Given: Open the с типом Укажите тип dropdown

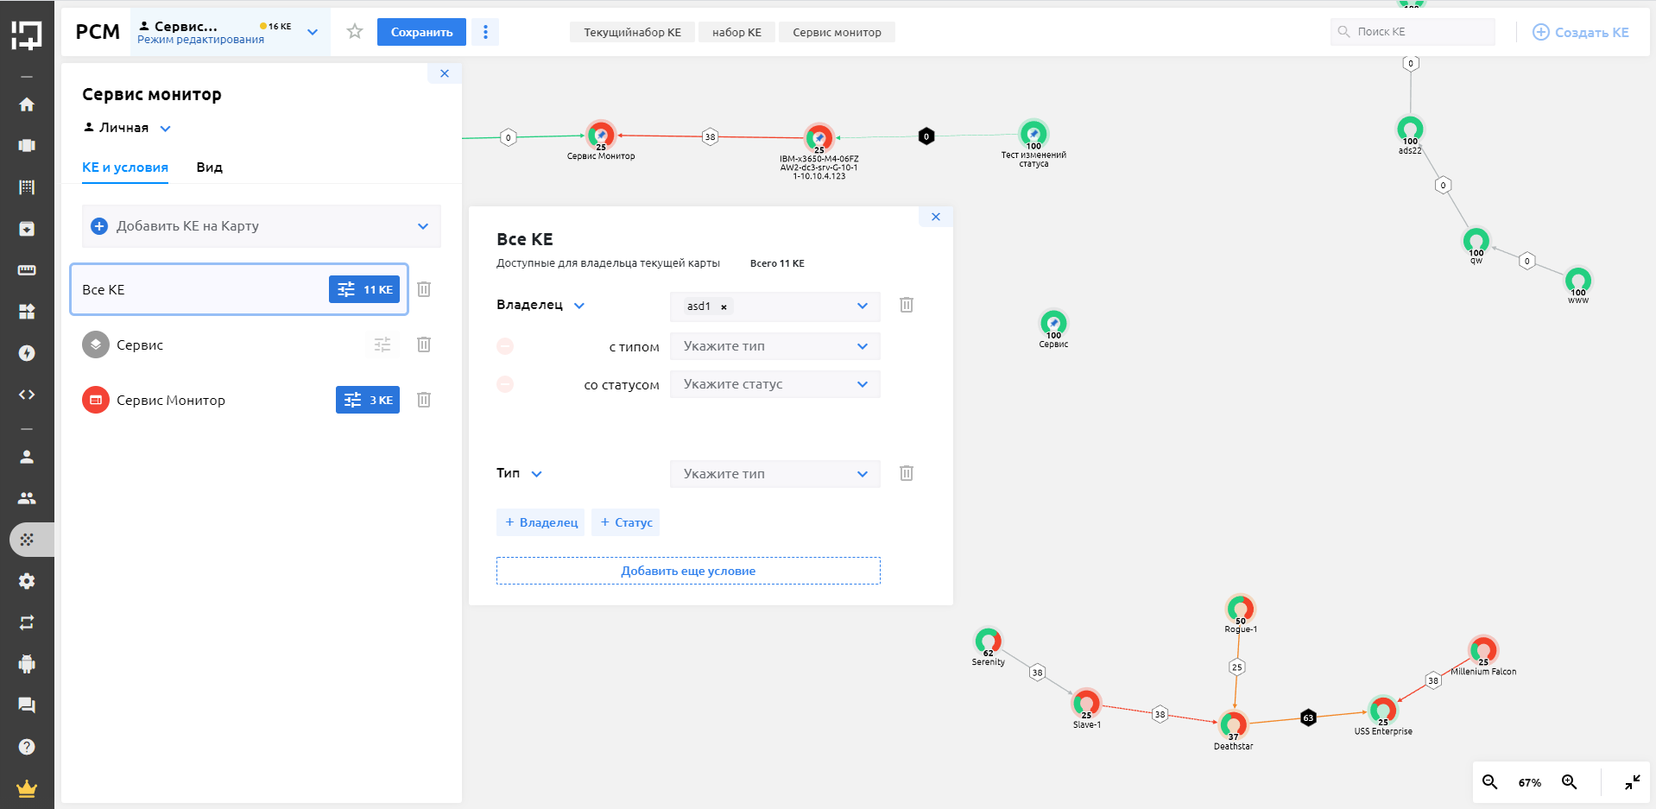Looking at the screenshot, I should 775,346.
